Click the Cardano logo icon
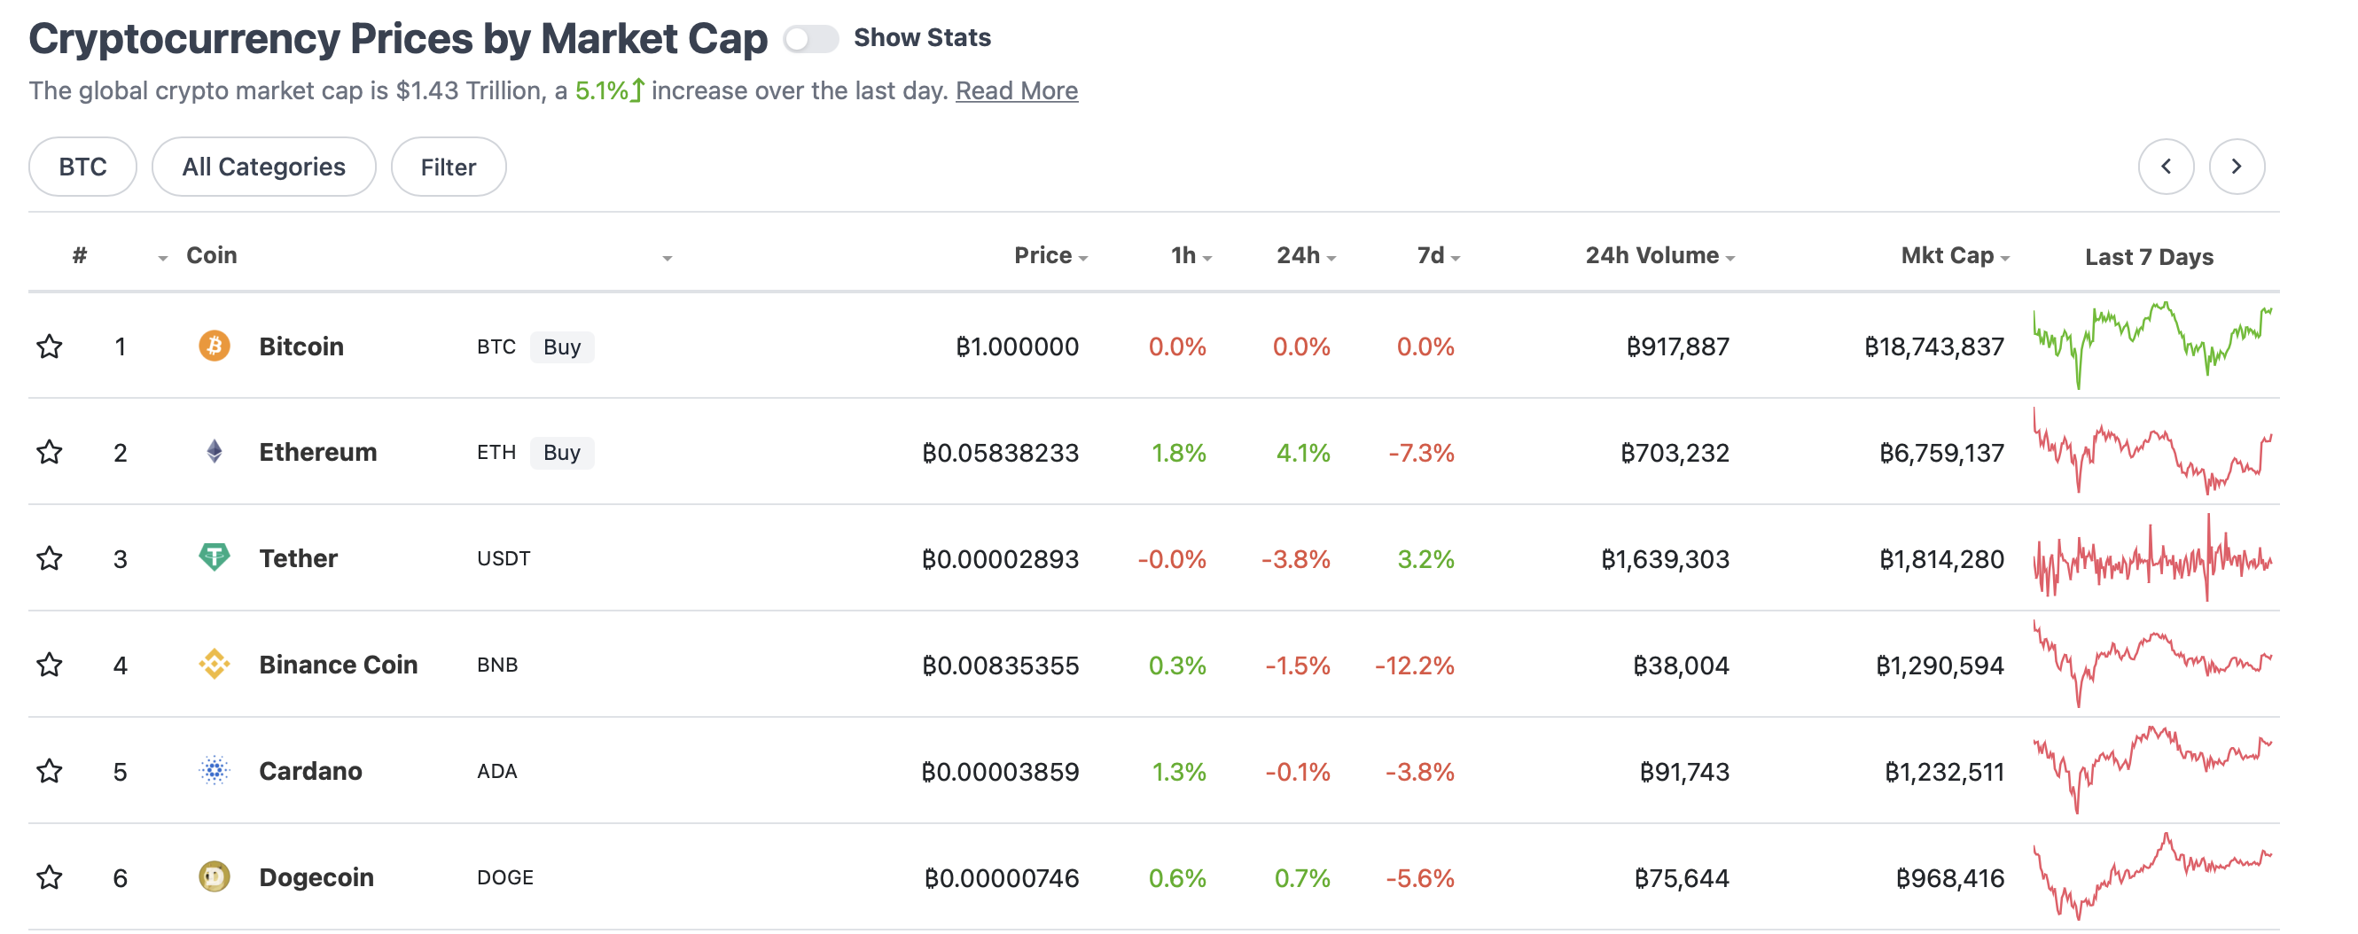 point(215,770)
